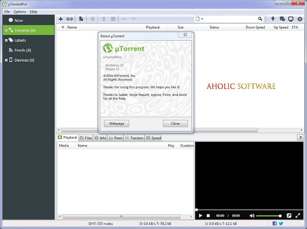This screenshot has height=229, width=307.
Task: Click the video seek bar handle
Action: pyautogui.click(x=196, y=210)
